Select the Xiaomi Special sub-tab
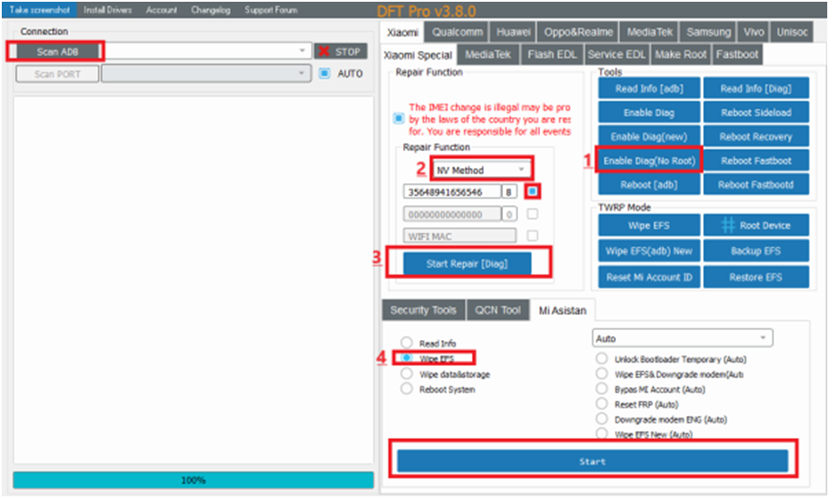 418,55
